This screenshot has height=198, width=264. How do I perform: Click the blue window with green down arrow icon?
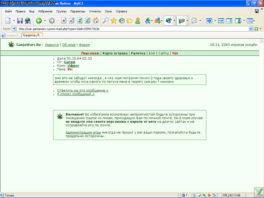[x=238, y=21]
